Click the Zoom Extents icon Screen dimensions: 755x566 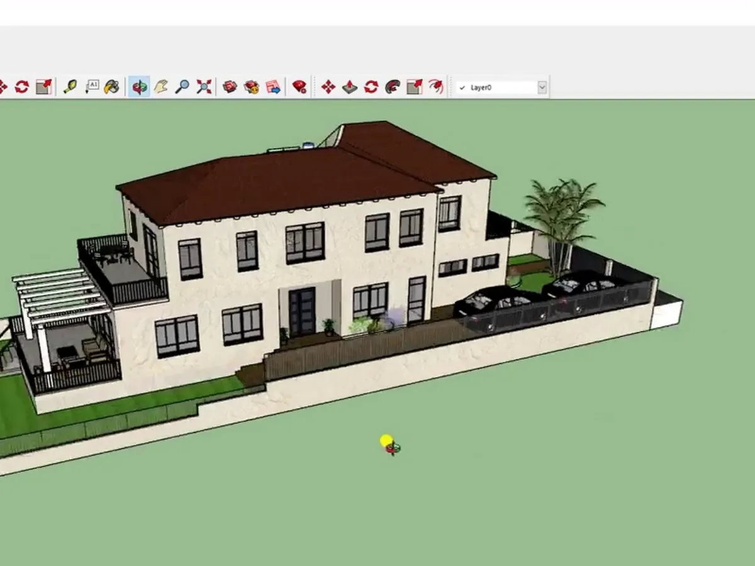[204, 87]
